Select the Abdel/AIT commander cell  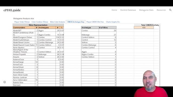(x=24, y=30)
